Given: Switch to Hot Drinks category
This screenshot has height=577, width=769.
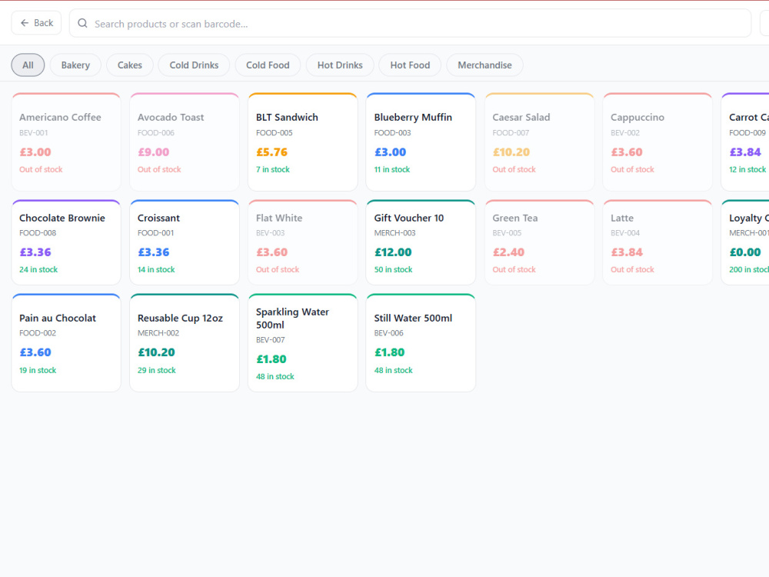Looking at the screenshot, I should point(340,65).
